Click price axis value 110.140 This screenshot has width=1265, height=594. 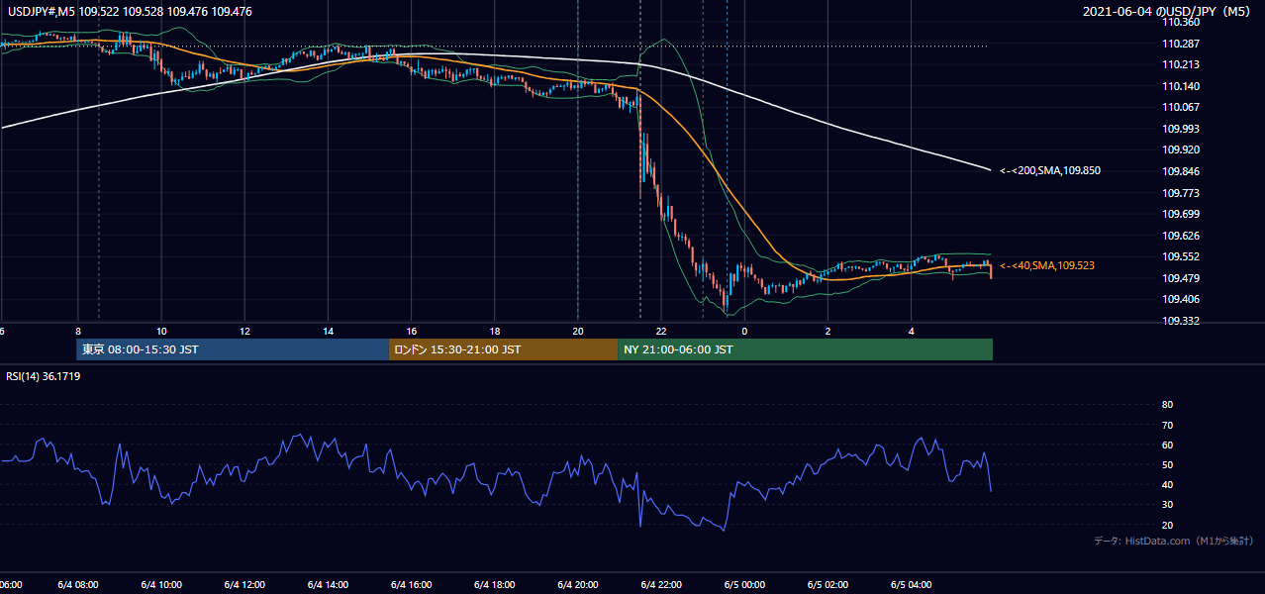pyautogui.click(x=1181, y=86)
